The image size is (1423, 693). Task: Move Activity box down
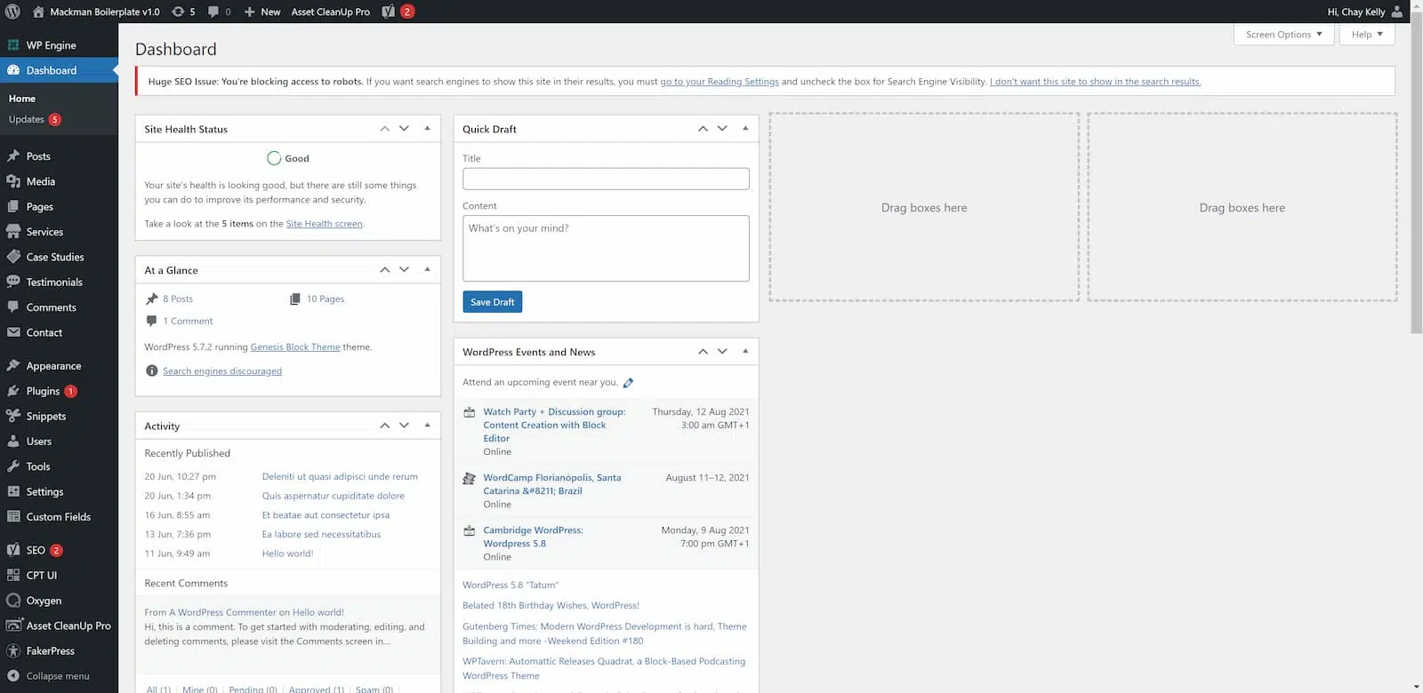click(x=404, y=426)
